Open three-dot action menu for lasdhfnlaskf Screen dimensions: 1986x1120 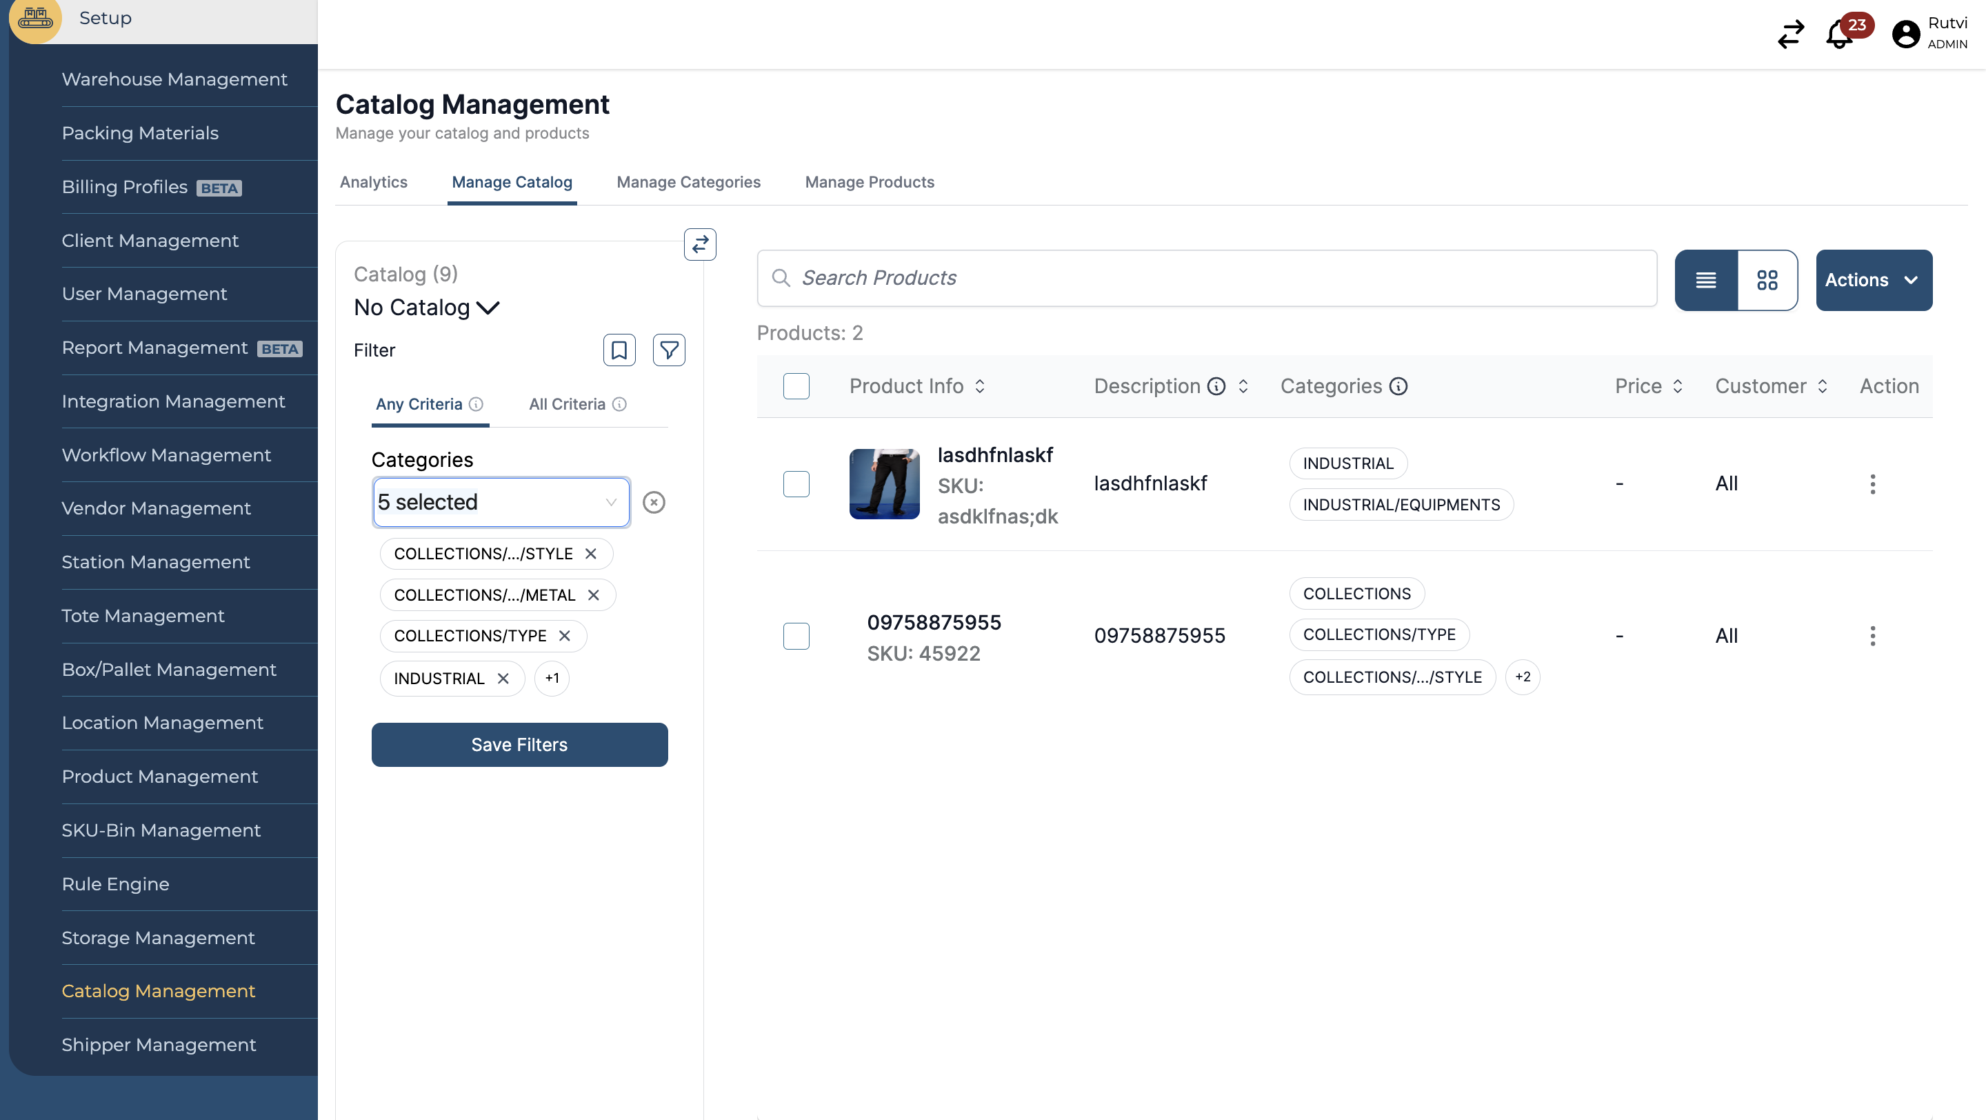(1872, 484)
